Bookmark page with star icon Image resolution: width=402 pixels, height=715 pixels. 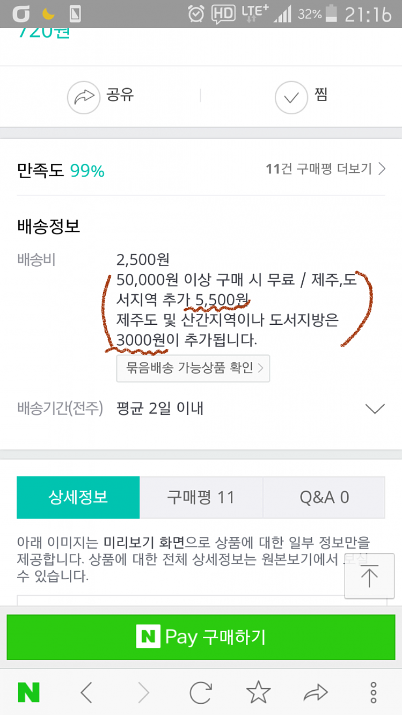(258, 692)
